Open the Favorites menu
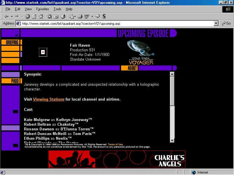The width and height of the screenshot is (234, 175). pos(42,9)
